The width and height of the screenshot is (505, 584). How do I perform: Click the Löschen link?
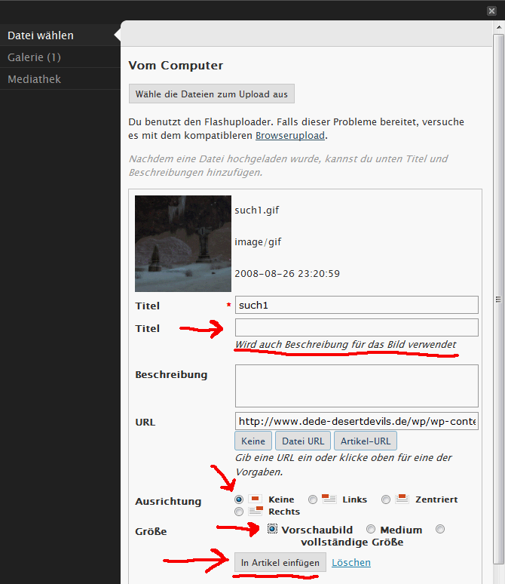point(351,563)
